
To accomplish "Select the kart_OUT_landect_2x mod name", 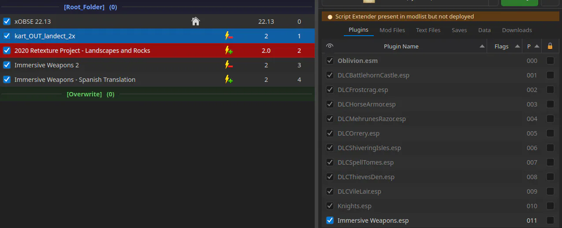I will click(45, 36).
